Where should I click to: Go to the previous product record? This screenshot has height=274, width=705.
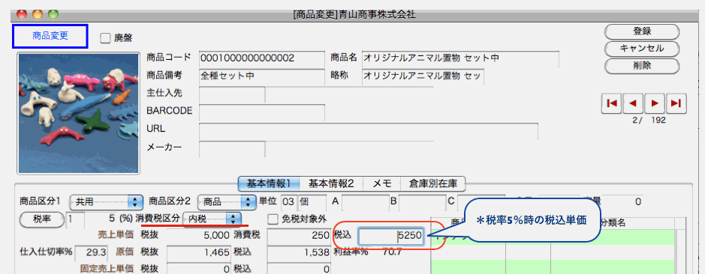[x=633, y=103]
